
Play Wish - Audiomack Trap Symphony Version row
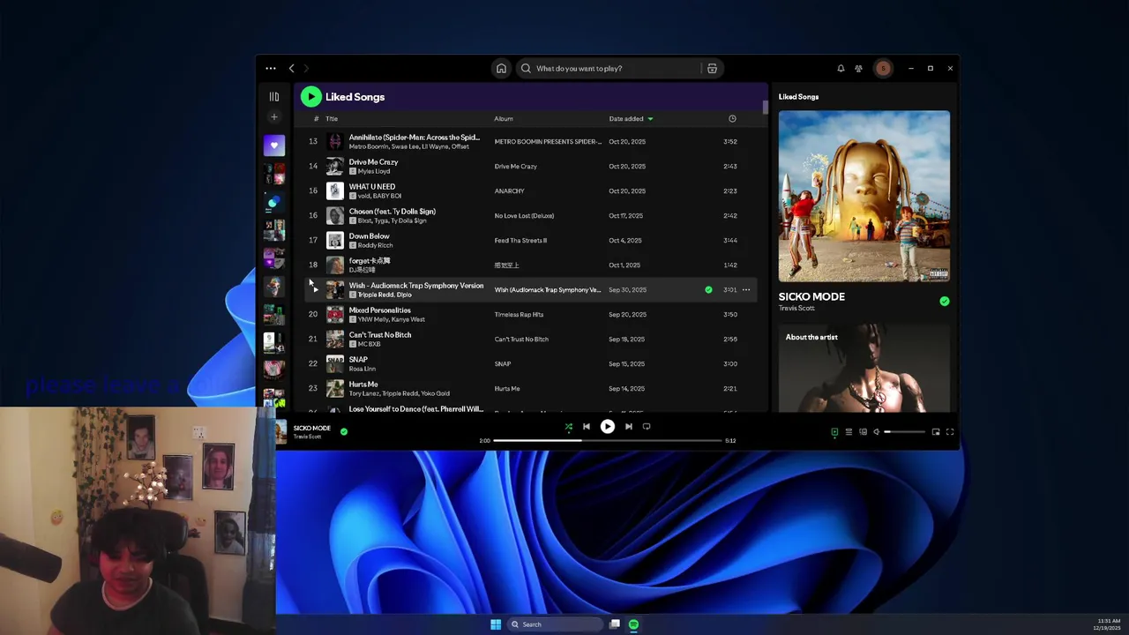coord(315,289)
